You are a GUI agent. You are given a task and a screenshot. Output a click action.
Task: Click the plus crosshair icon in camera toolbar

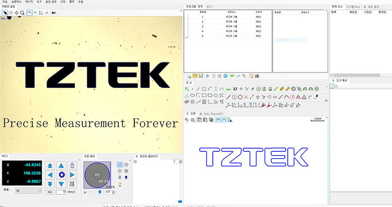(47, 13)
